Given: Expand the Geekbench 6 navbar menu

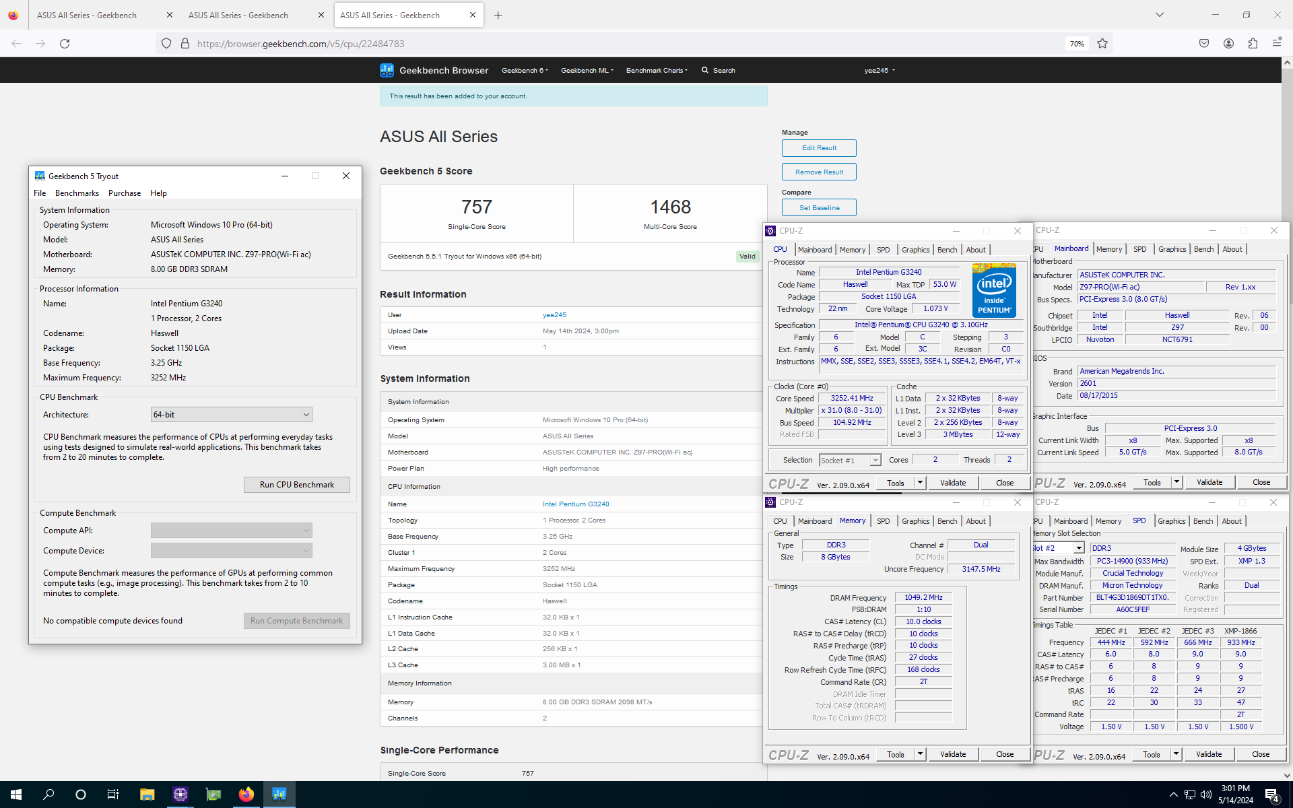Looking at the screenshot, I should [525, 70].
